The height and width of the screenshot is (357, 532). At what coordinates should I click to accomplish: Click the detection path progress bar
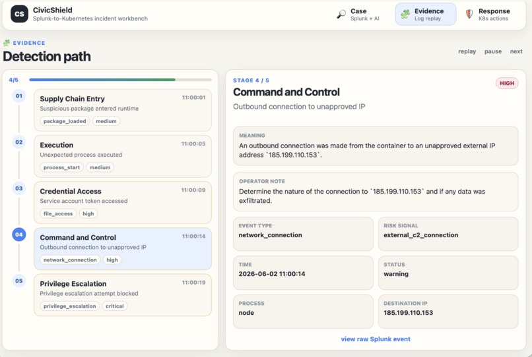(120, 80)
